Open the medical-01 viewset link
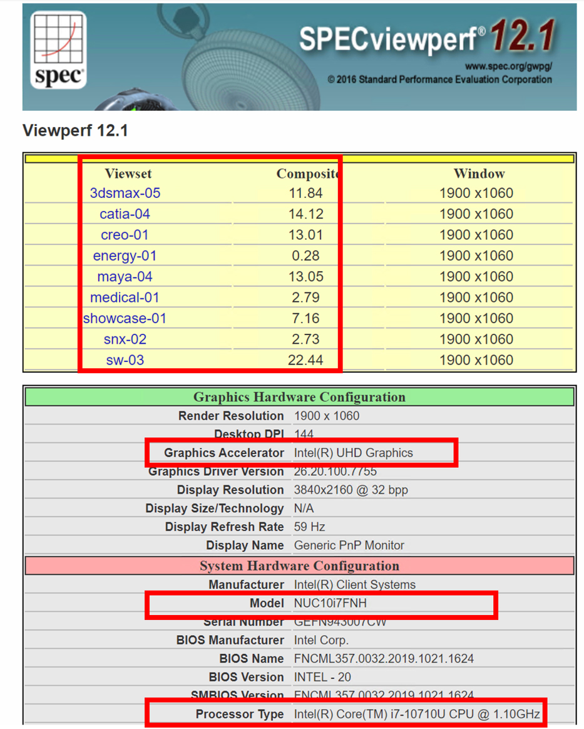The height and width of the screenshot is (729, 584). coord(125,297)
